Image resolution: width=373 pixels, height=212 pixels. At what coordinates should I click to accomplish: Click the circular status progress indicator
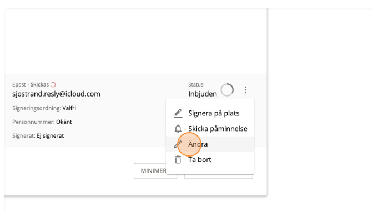pos(227,90)
